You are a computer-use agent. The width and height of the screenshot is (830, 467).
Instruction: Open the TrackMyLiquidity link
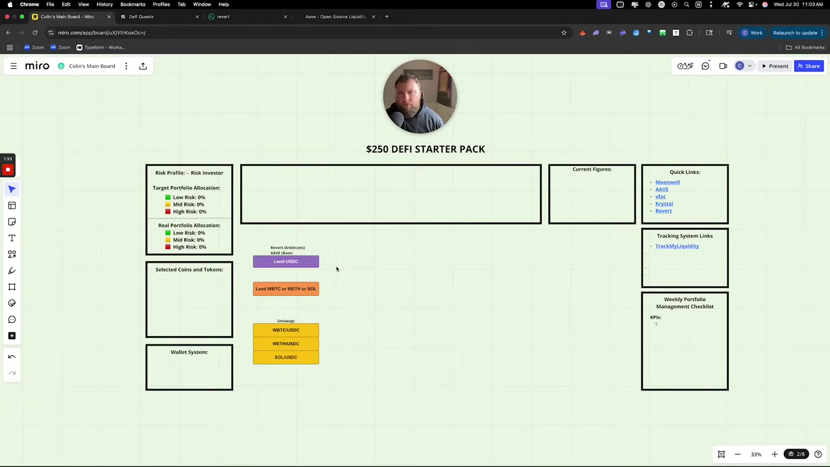677,246
